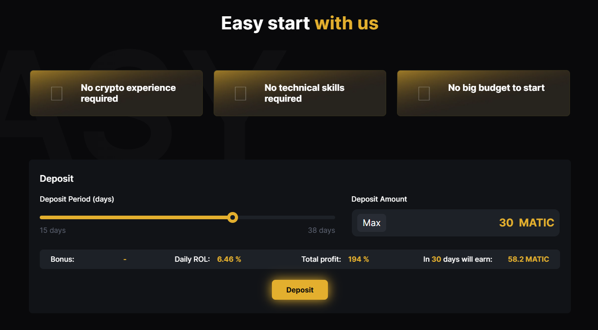Click the Bonus value dash
Viewport: 598px width, 330px height.
click(x=125, y=259)
